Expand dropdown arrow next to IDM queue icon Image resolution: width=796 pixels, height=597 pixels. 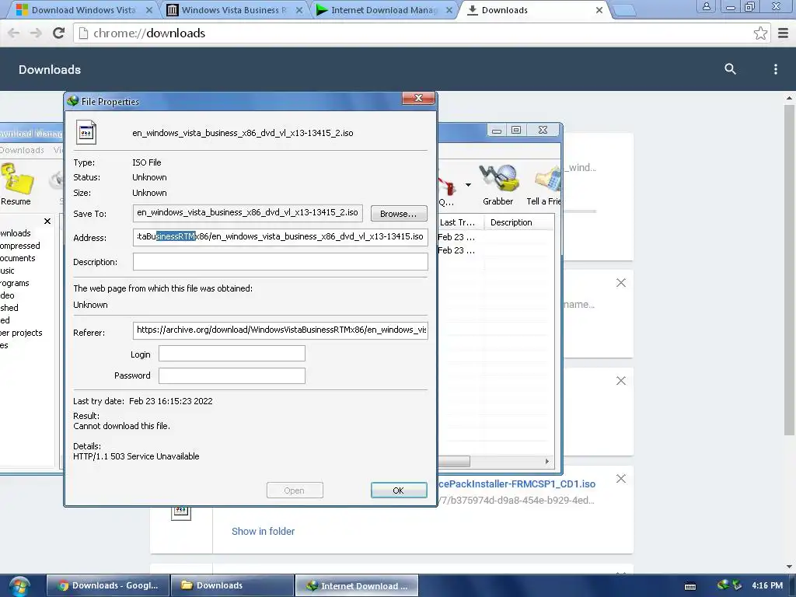tap(468, 185)
